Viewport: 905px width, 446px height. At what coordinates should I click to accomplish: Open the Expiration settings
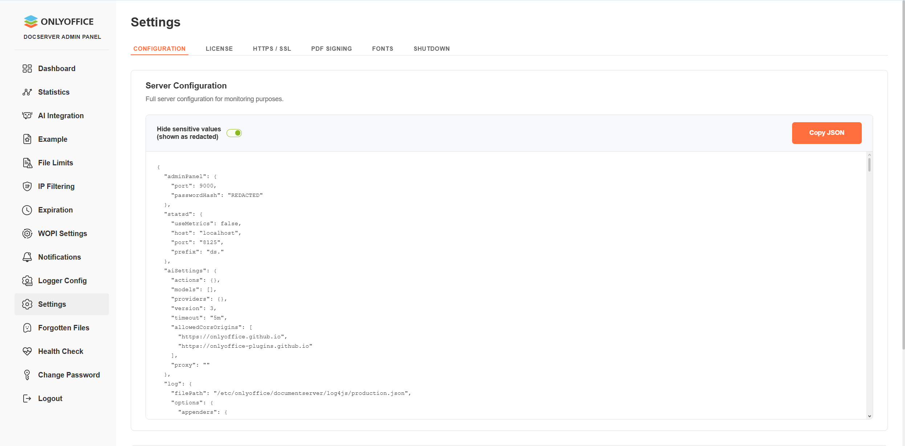55,210
